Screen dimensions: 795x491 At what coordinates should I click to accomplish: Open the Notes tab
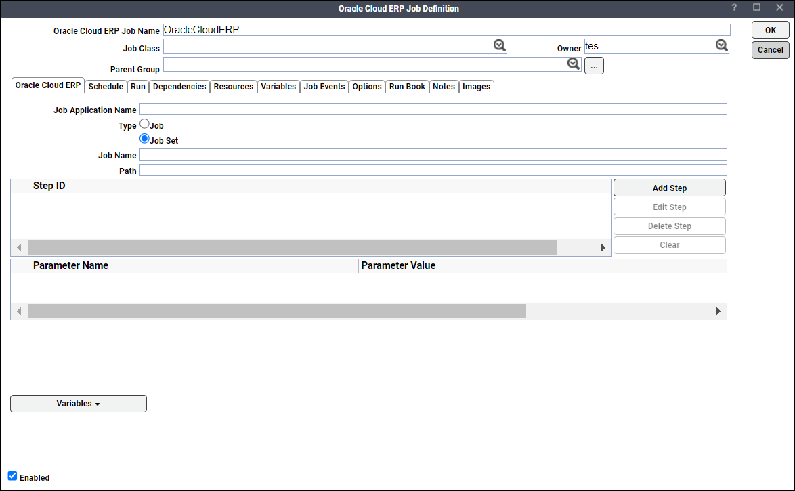click(444, 87)
